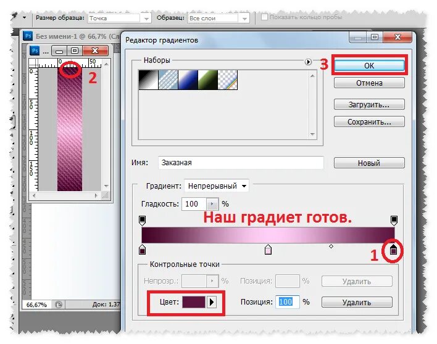Image resolution: width=437 pixels, height=344 pixels.
Task: Click the active Удалить button beside color position
Action: click(x=357, y=302)
